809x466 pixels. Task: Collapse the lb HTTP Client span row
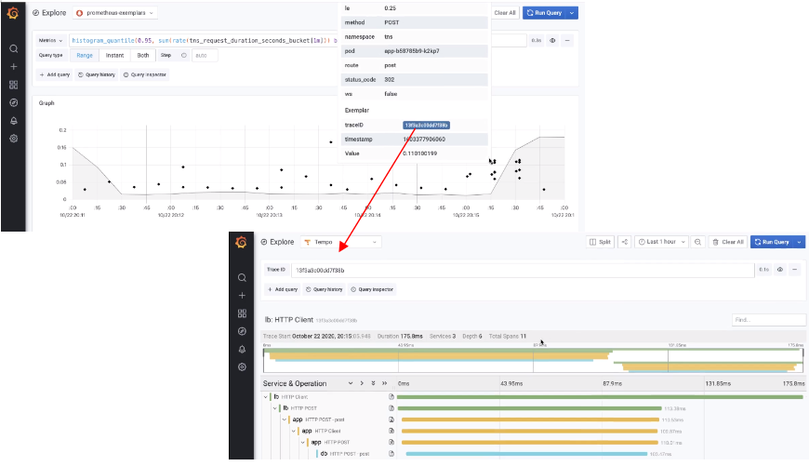point(266,397)
